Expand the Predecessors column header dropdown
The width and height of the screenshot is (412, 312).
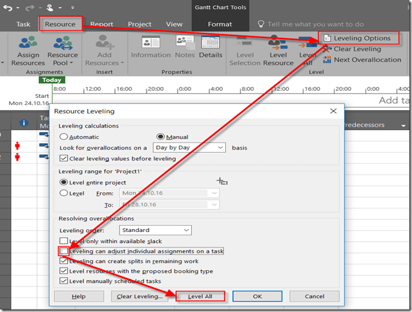point(404,124)
